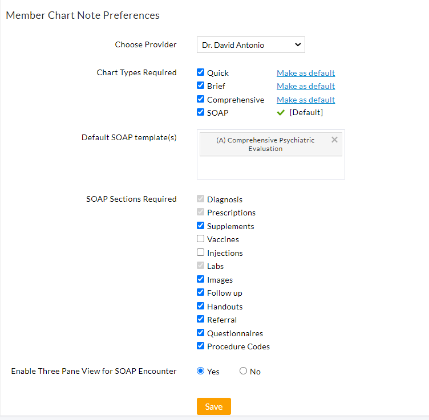Uncheck the Follow up section
The width and height of the screenshot is (429, 420).
click(201, 292)
